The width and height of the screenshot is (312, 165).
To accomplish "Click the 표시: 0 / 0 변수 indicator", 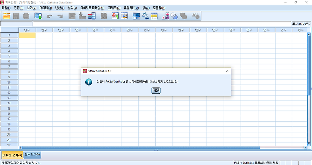I will (x=301, y=24).
